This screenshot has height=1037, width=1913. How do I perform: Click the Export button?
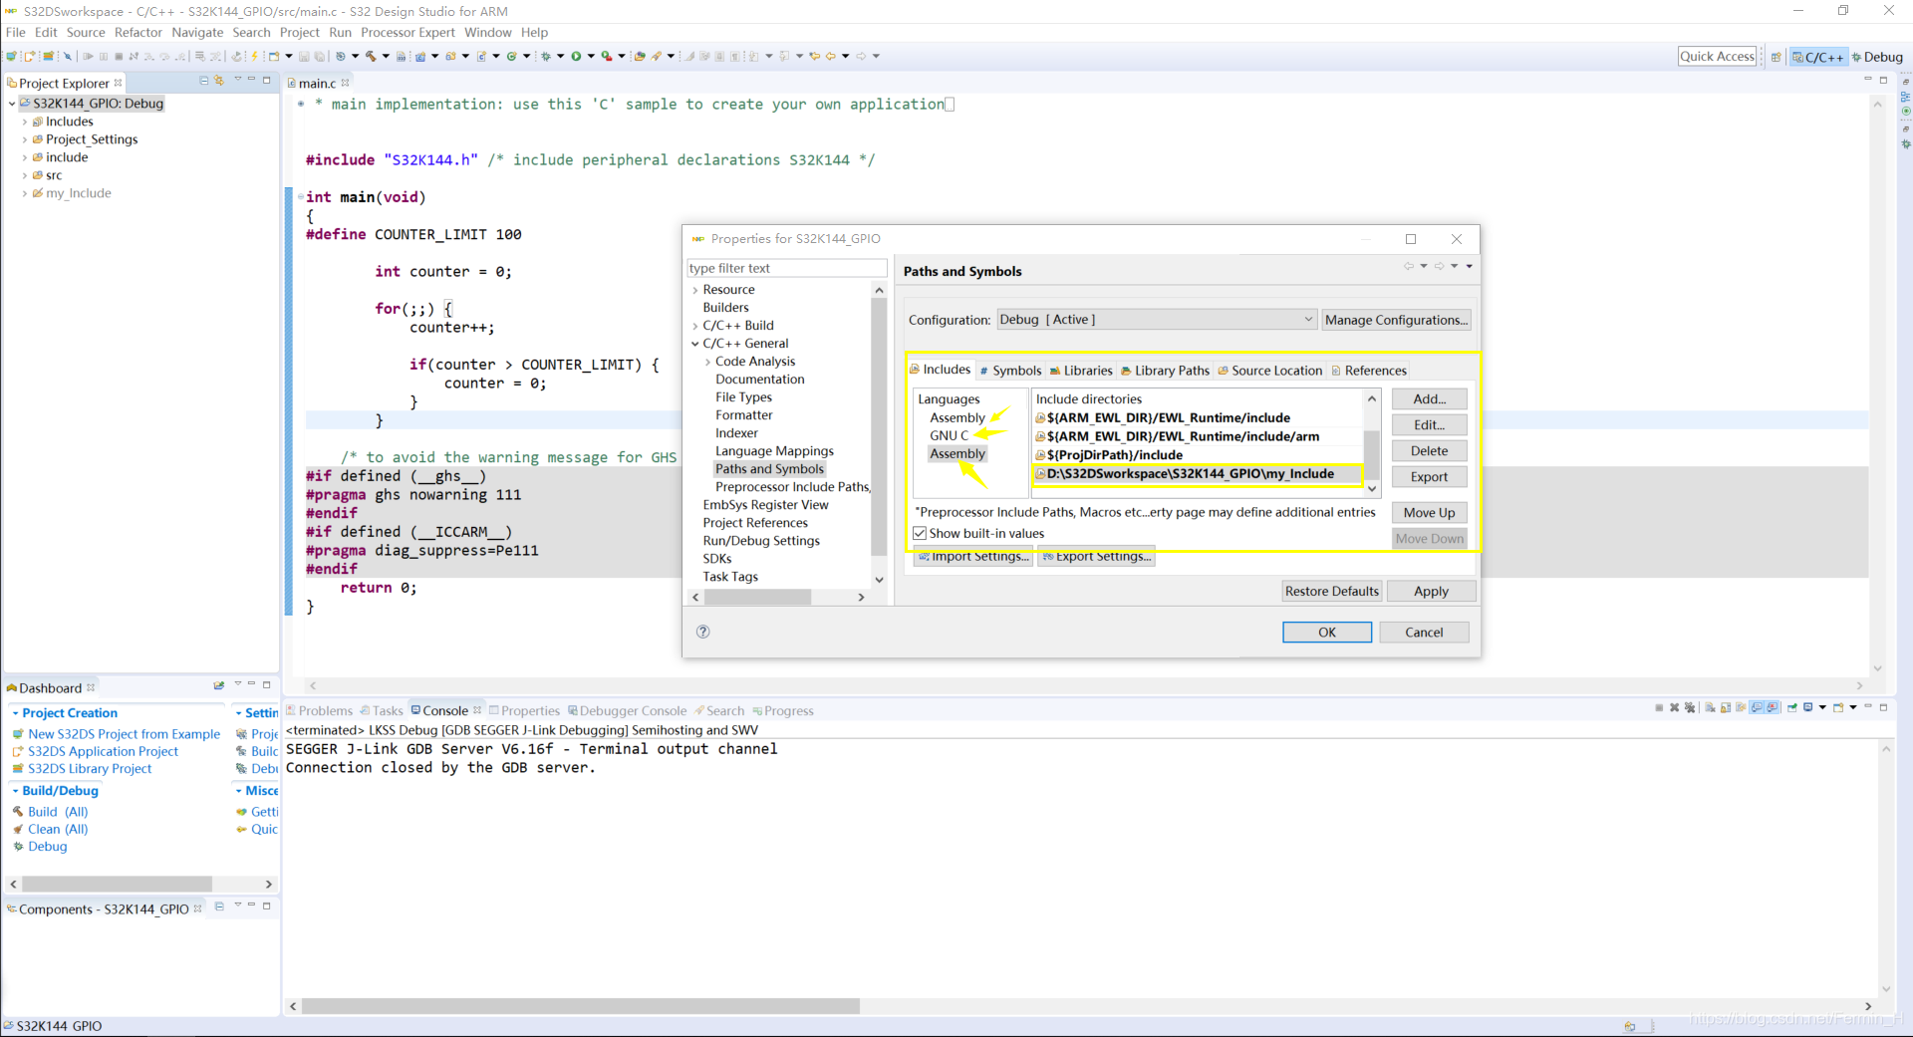1429,476
